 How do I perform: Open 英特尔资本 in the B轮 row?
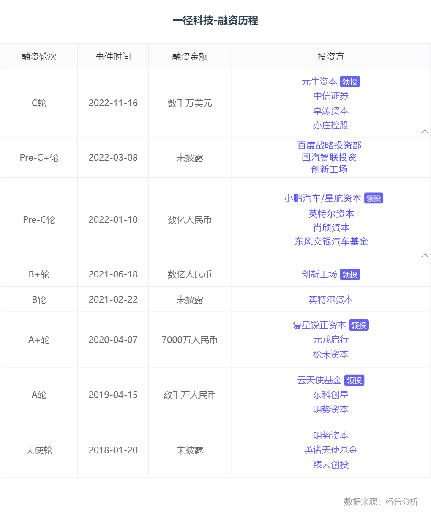(330, 300)
